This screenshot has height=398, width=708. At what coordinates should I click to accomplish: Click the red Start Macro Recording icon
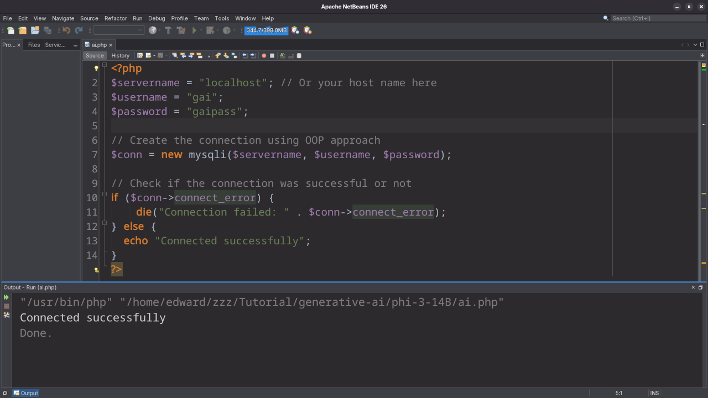pyautogui.click(x=264, y=55)
